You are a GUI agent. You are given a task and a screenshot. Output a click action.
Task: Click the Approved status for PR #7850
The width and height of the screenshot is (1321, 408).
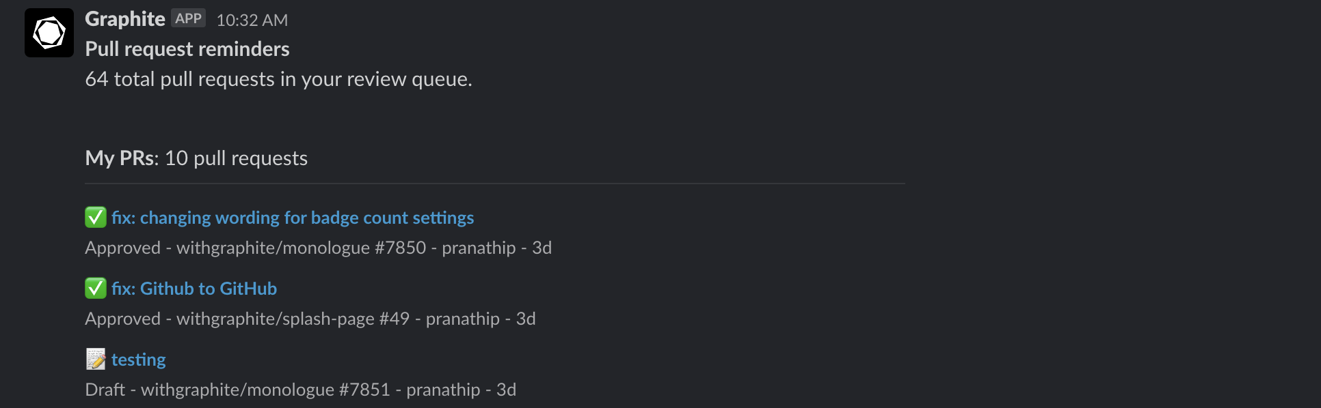click(123, 248)
